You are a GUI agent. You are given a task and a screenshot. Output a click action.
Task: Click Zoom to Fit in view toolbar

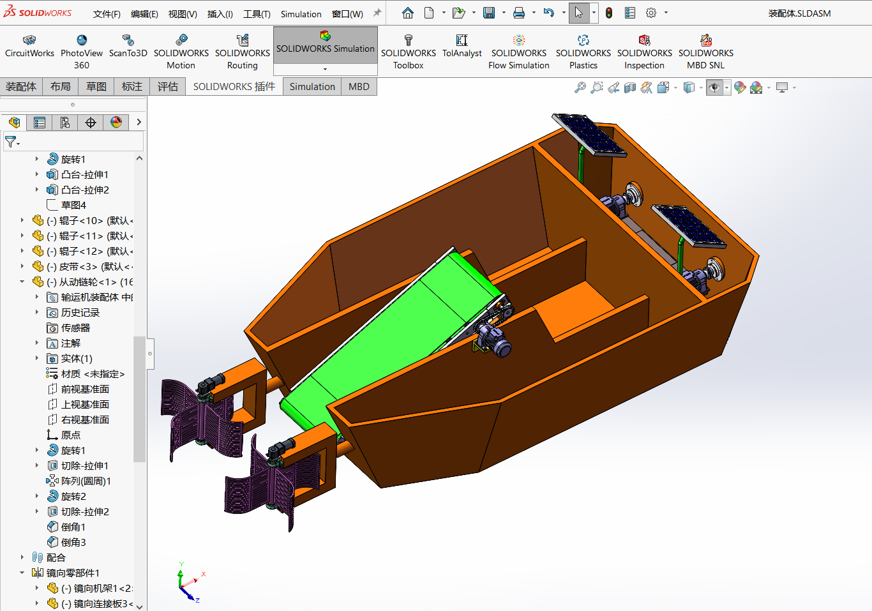(580, 87)
